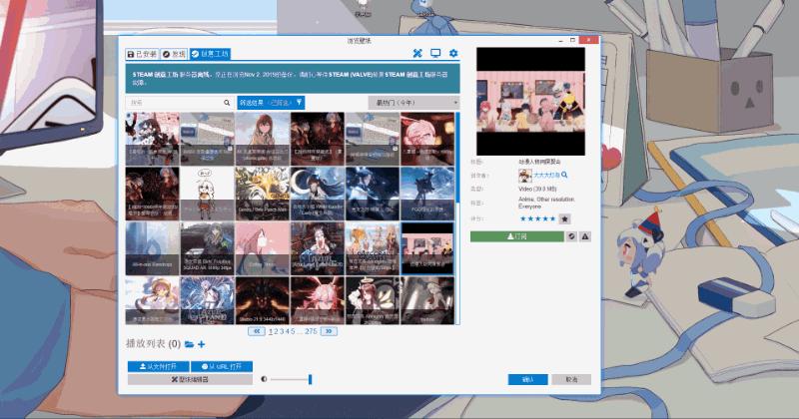Screen dimensions: 799x419
Task: Select the girl with yellow hat wallpaper thumbnail
Action: click(x=152, y=300)
